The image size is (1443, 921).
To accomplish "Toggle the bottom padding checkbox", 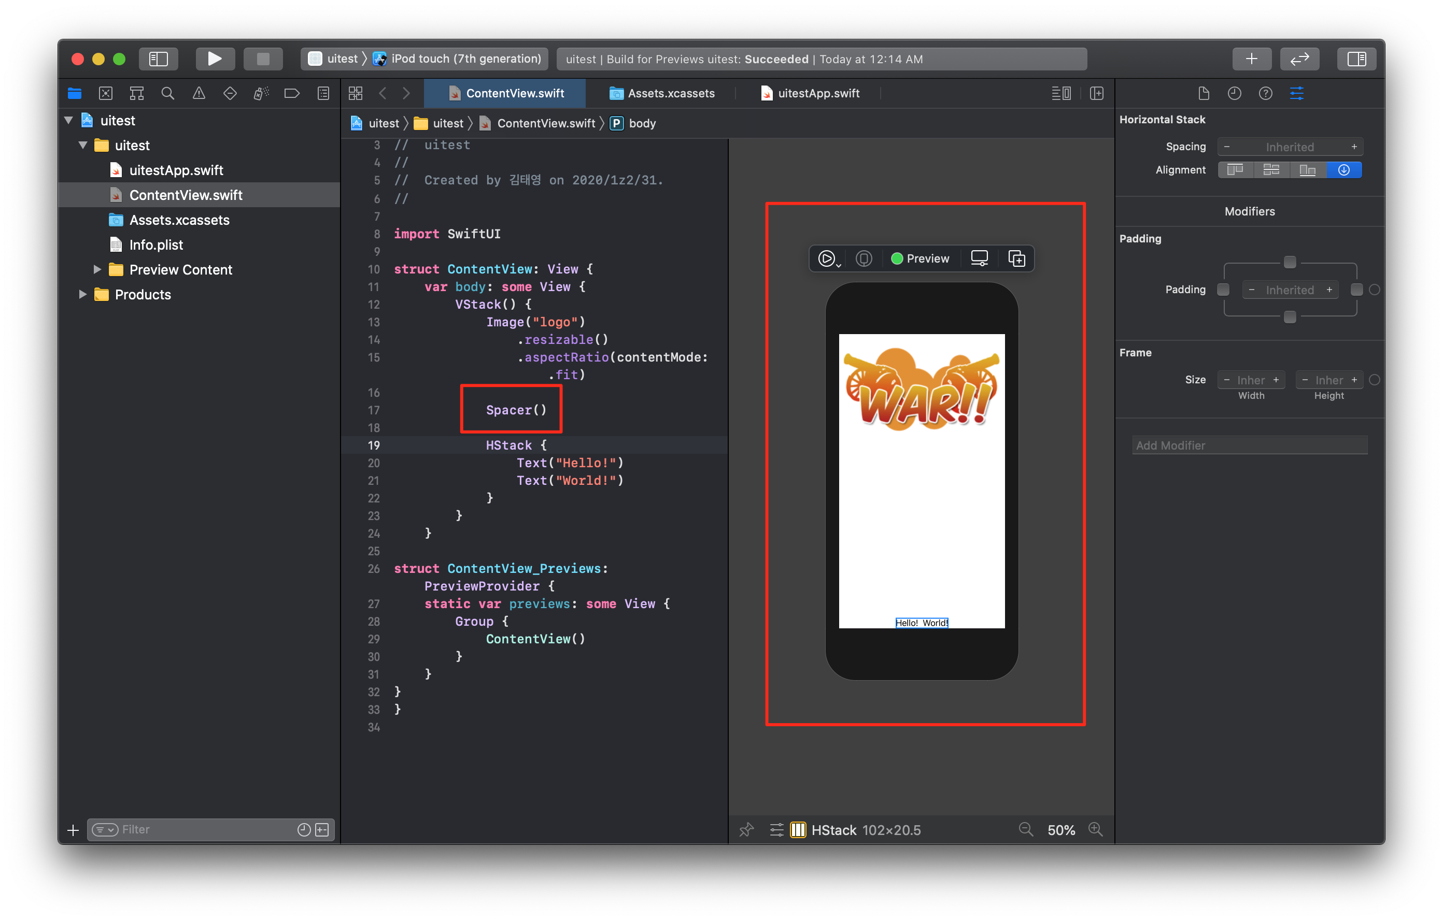I will pyautogui.click(x=1290, y=317).
